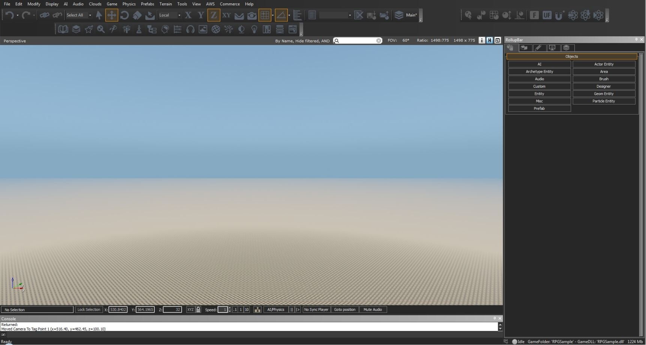Image resolution: width=646 pixels, height=345 pixels.
Task: Click the Goto position button
Action: point(345,309)
